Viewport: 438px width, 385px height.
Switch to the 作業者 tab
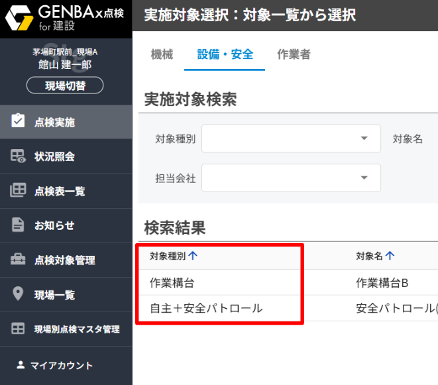pyautogui.click(x=294, y=54)
